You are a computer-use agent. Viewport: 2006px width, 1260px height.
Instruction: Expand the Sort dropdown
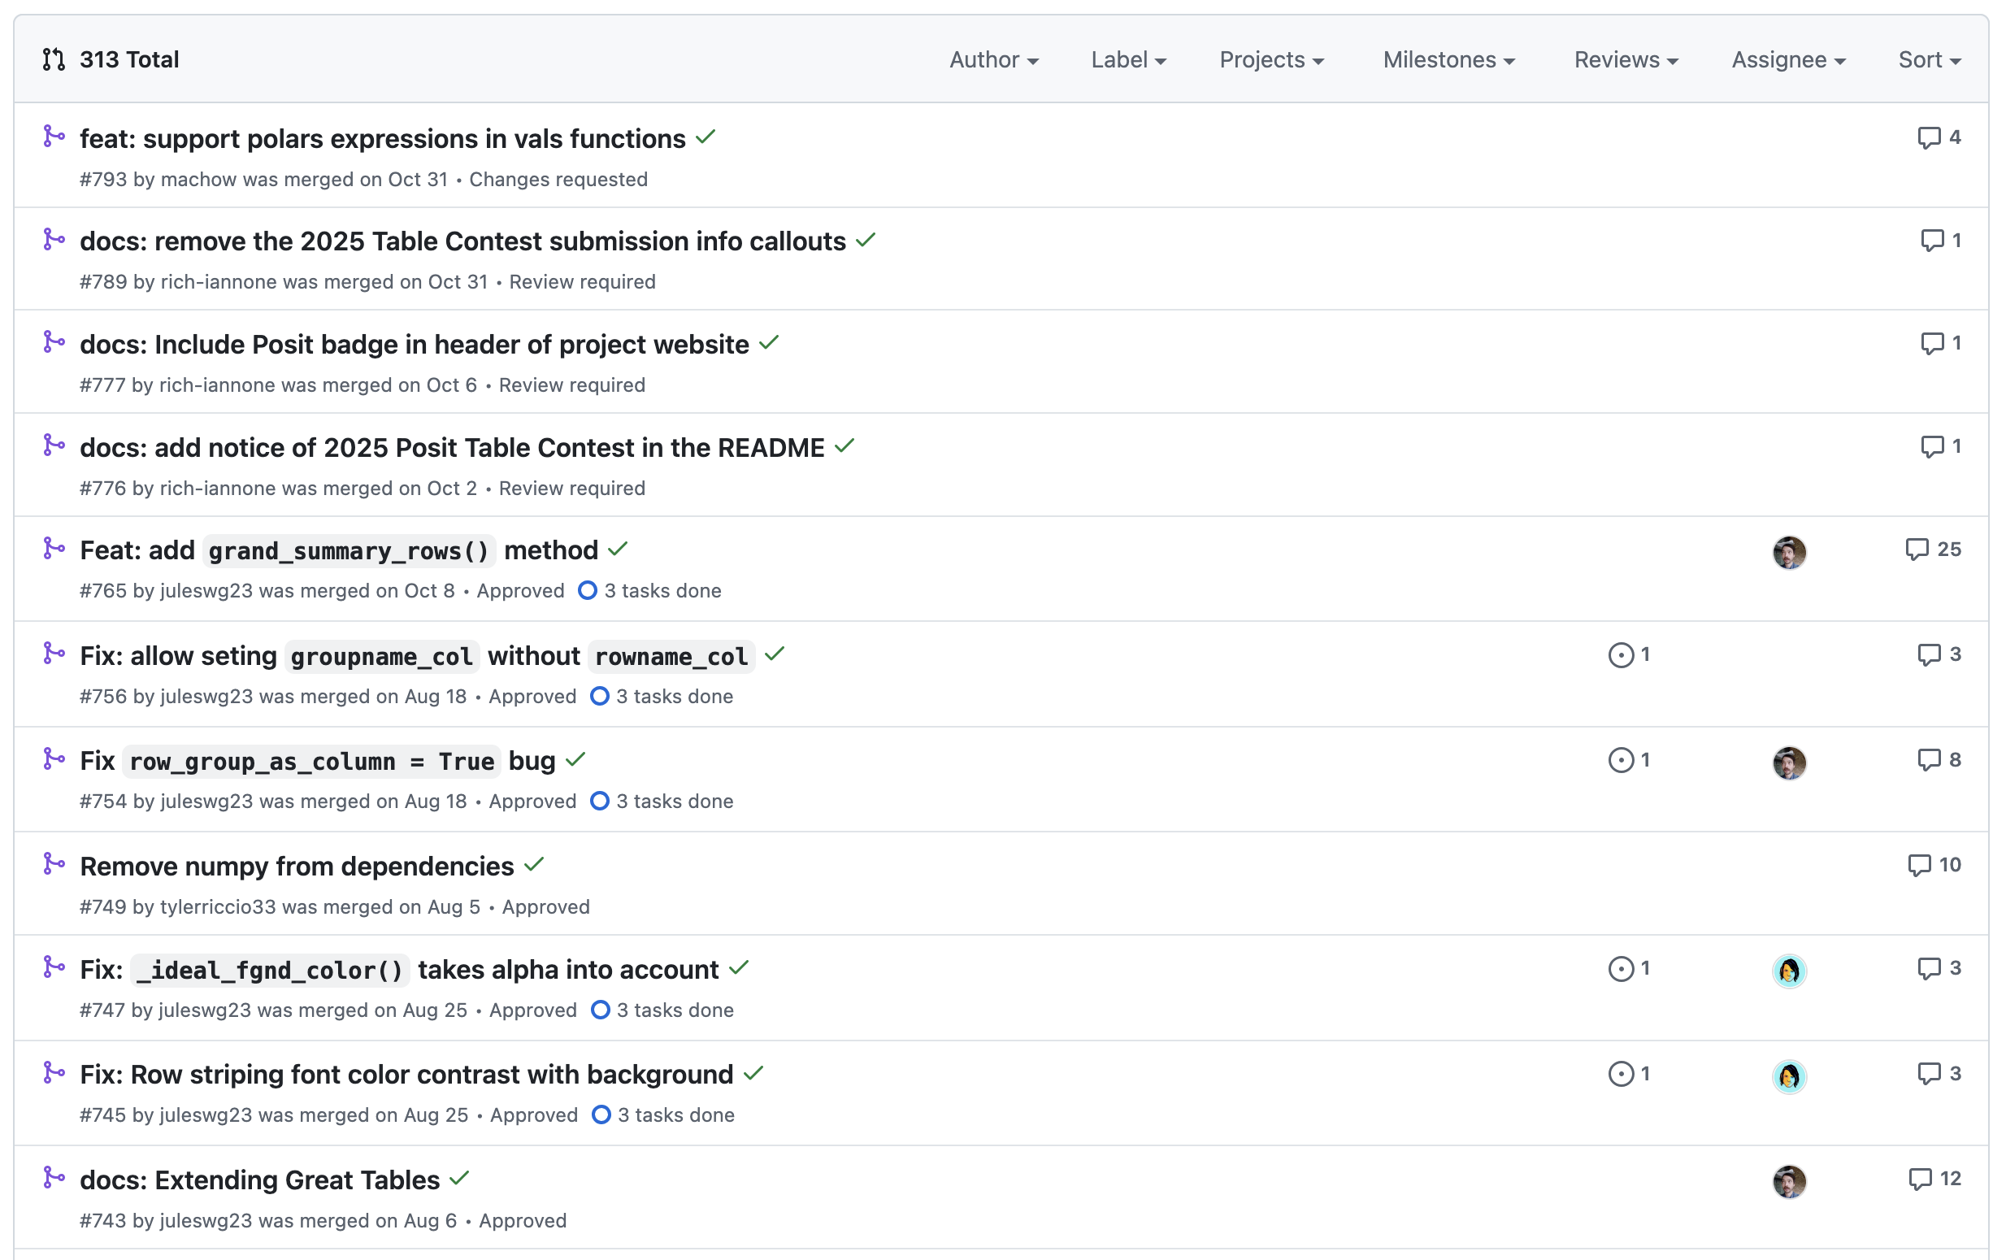1929,60
